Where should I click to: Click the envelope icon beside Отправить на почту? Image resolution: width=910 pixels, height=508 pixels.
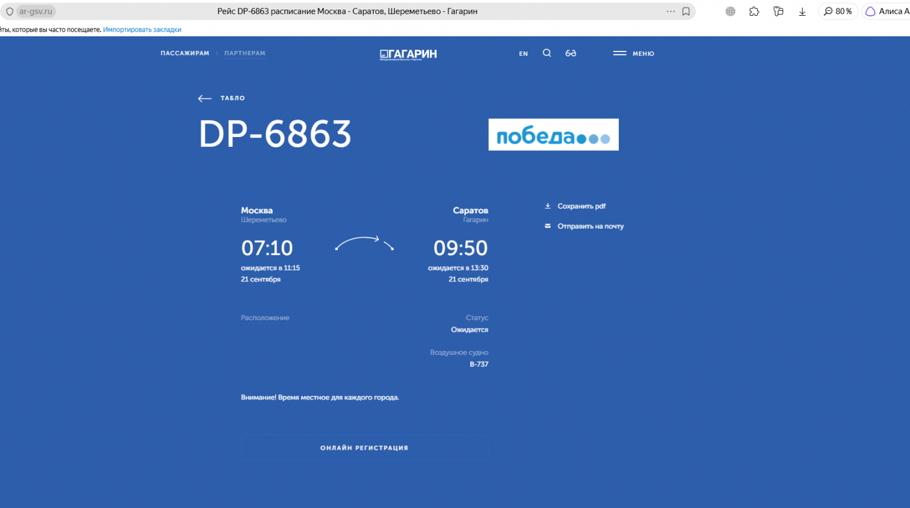[548, 226]
